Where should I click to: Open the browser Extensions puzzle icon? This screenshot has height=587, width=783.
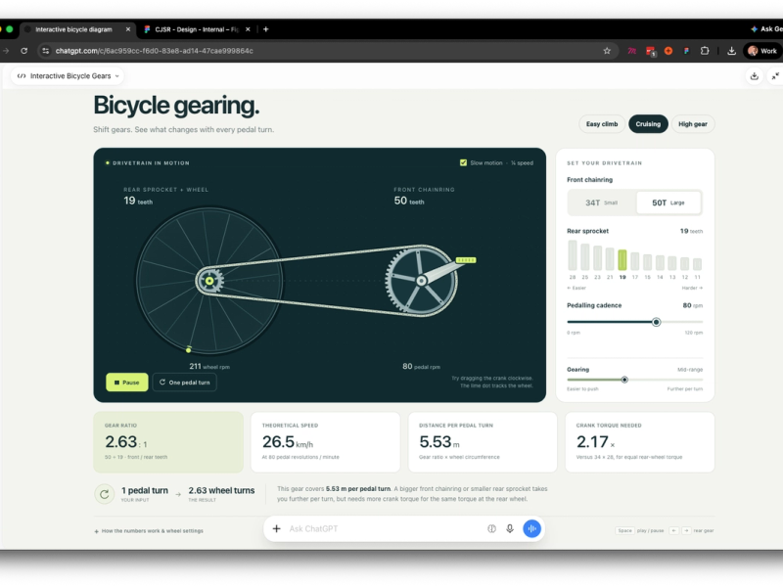pos(705,51)
